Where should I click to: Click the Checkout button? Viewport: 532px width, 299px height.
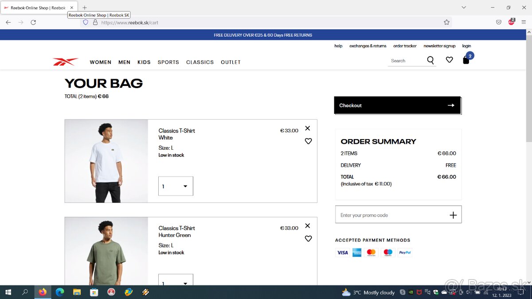398,105
